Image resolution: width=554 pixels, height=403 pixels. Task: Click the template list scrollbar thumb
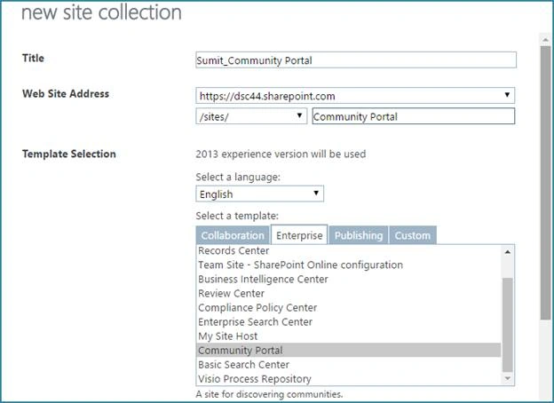pos(508,325)
